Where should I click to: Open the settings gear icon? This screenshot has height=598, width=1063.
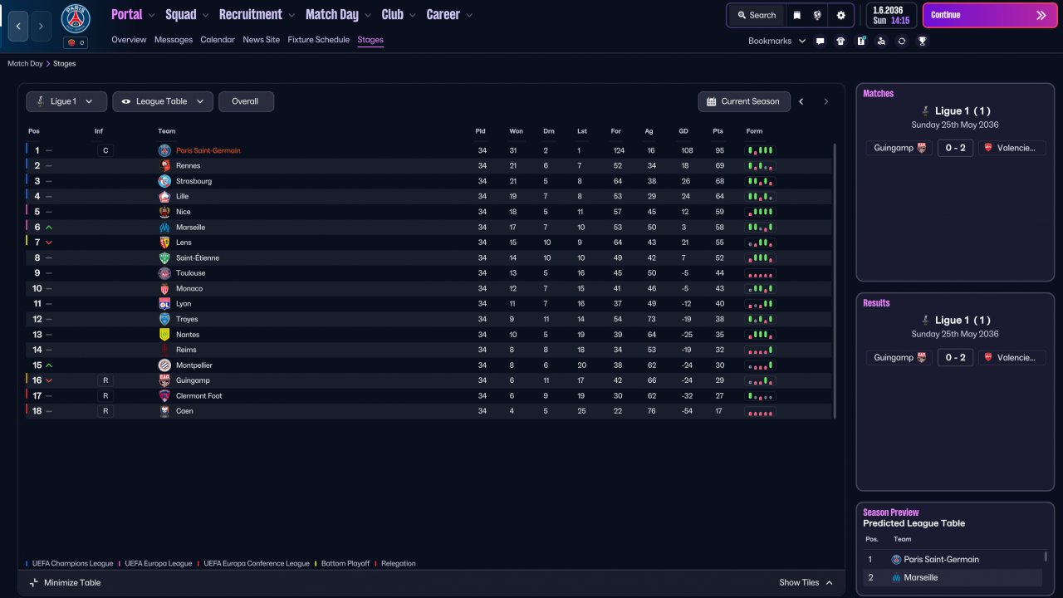[x=840, y=15]
